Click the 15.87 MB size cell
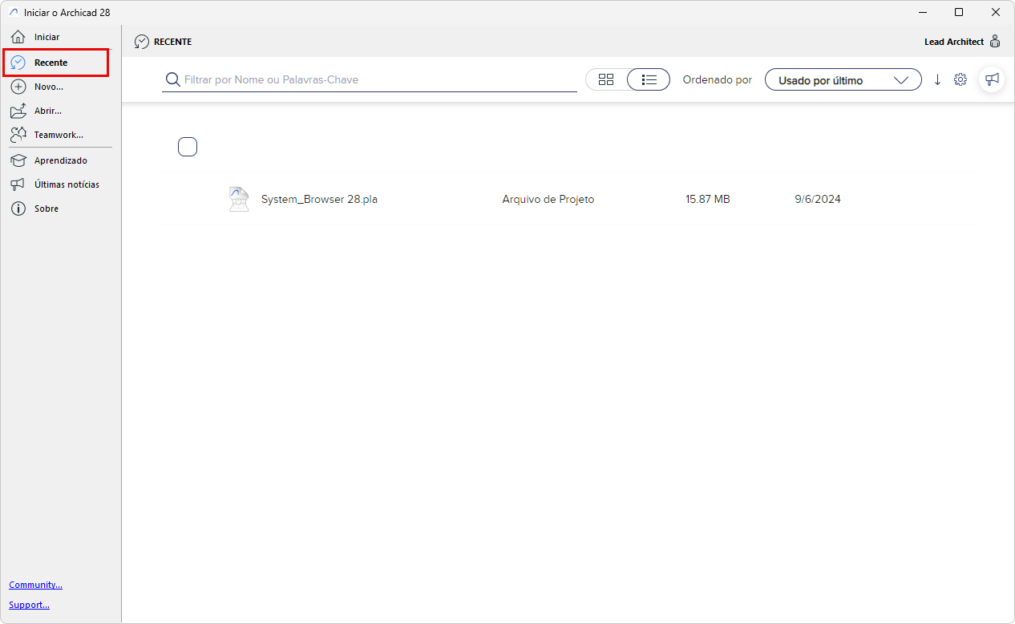 (x=708, y=199)
